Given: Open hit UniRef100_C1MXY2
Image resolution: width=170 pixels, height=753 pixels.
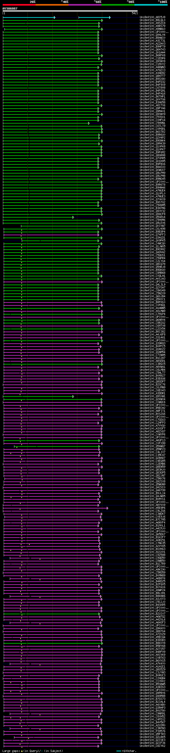Looking at the screenshot, I should [x=152, y=64].
